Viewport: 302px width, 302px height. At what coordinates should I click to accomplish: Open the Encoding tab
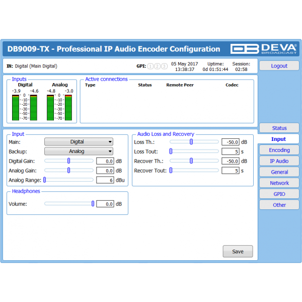click(279, 150)
